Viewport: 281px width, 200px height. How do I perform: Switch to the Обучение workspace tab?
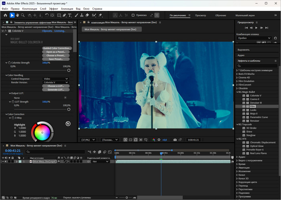tap(220, 16)
